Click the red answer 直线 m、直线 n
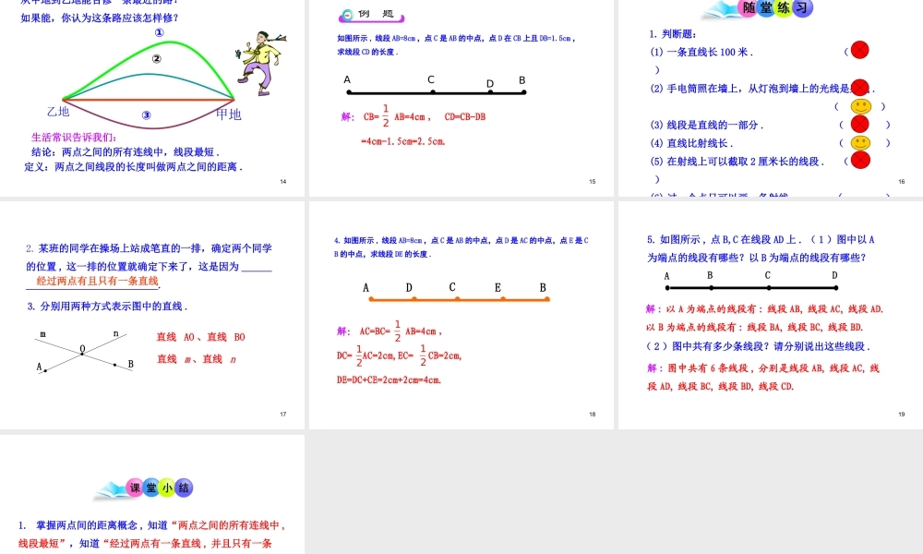Screen dimensions: 923x554 (197, 359)
